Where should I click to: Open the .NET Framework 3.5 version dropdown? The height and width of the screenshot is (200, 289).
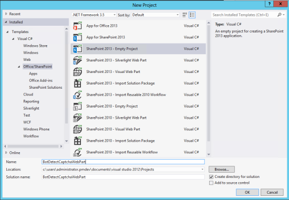click(x=94, y=15)
